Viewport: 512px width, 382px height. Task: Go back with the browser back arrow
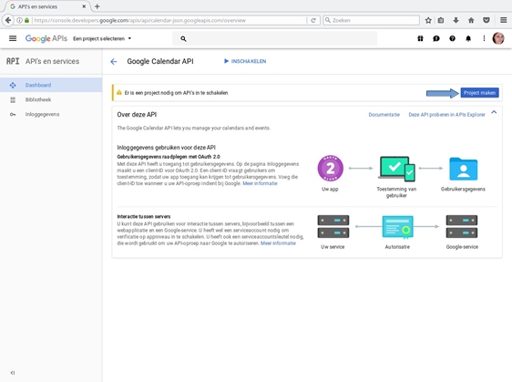click(8, 20)
